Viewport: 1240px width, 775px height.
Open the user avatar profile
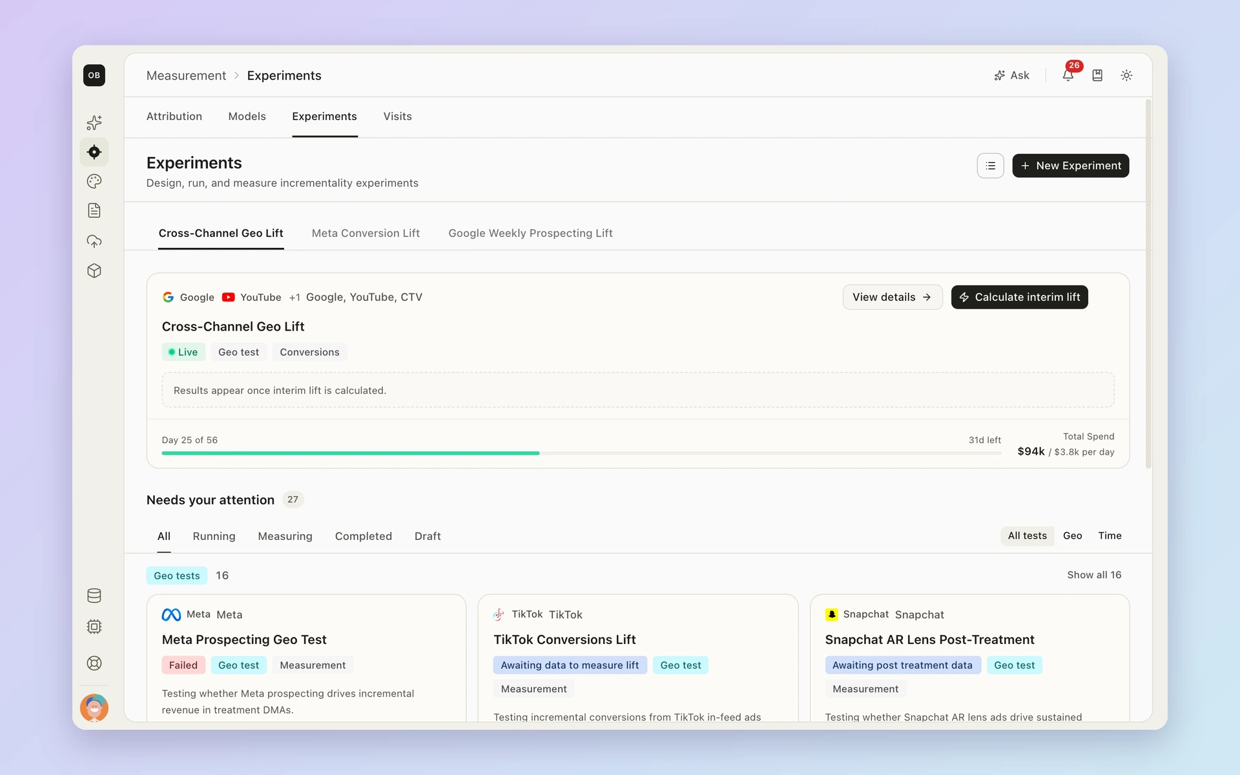[x=94, y=708]
